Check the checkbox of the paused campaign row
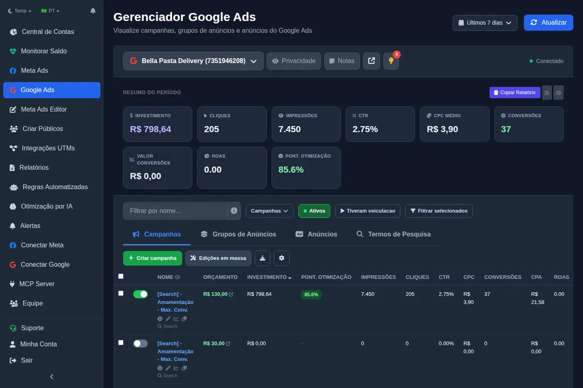Screen dimensions: 583x388 click(x=121, y=342)
